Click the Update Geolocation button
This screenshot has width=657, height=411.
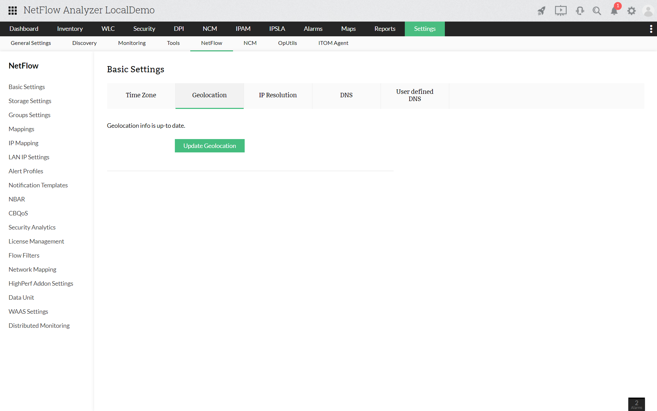click(x=209, y=146)
